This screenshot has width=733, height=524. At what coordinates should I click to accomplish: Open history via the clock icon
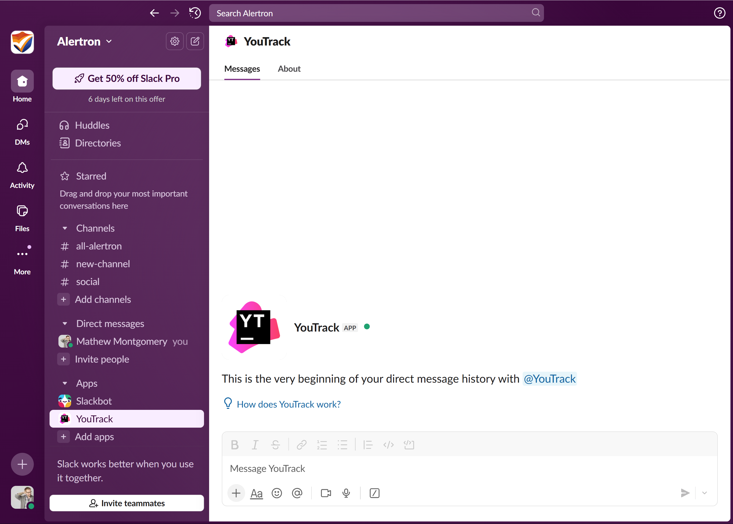(195, 13)
